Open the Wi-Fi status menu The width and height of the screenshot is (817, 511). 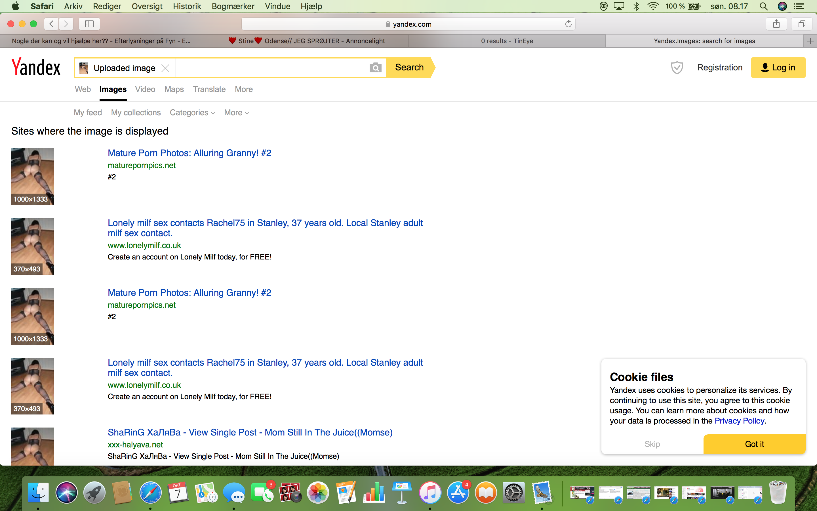point(653,6)
